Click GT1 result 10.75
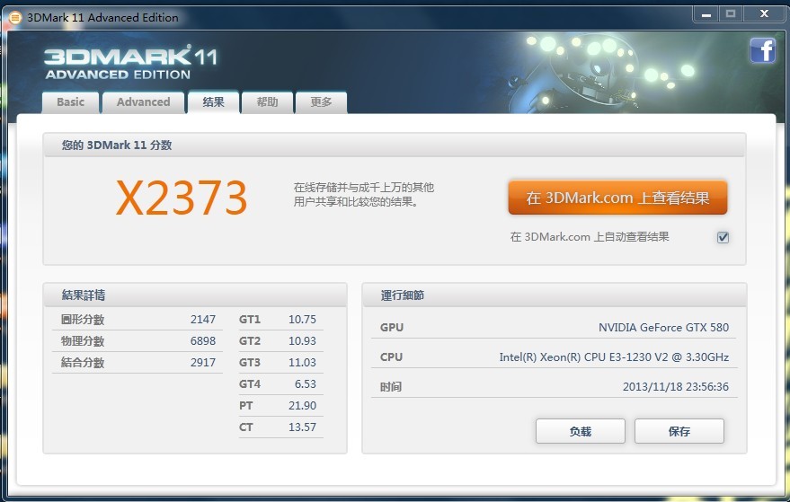790x502 pixels. click(302, 320)
